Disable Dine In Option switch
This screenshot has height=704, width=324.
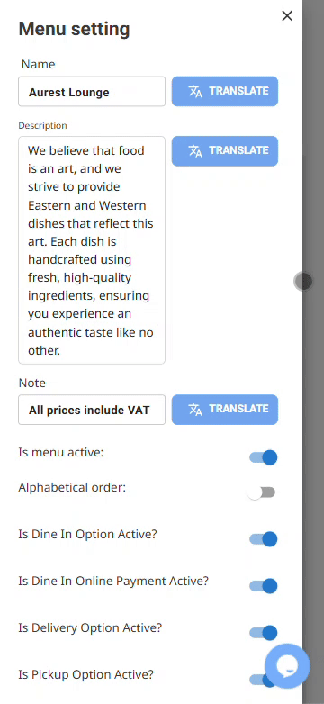(264, 538)
